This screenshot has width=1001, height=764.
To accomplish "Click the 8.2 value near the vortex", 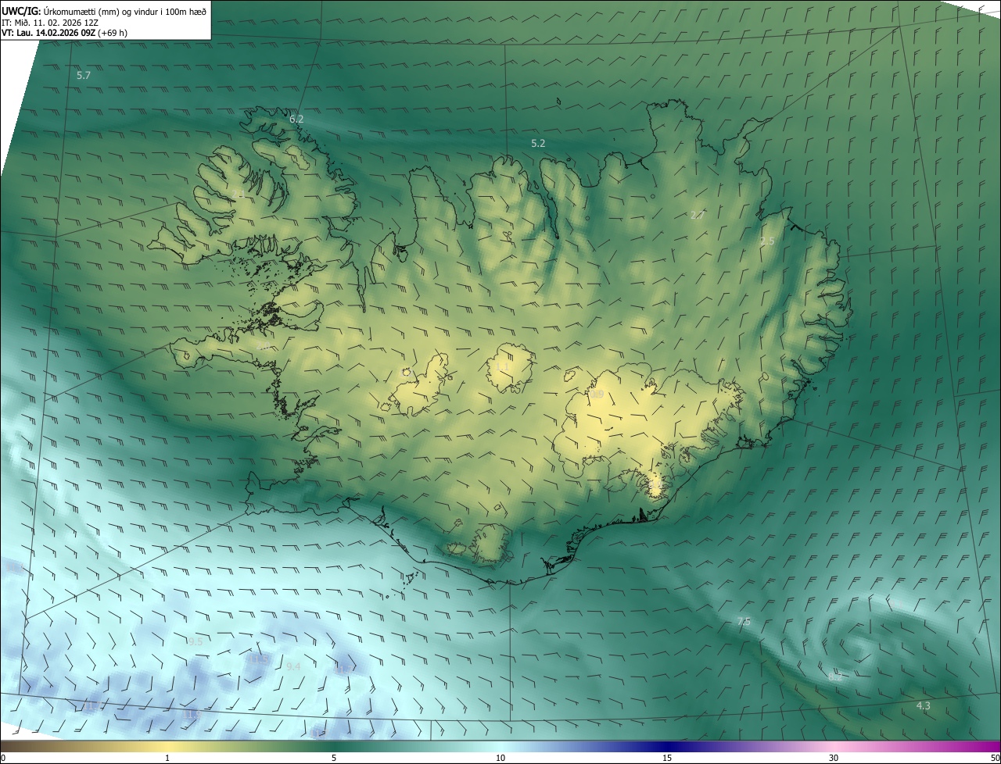I will (835, 677).
